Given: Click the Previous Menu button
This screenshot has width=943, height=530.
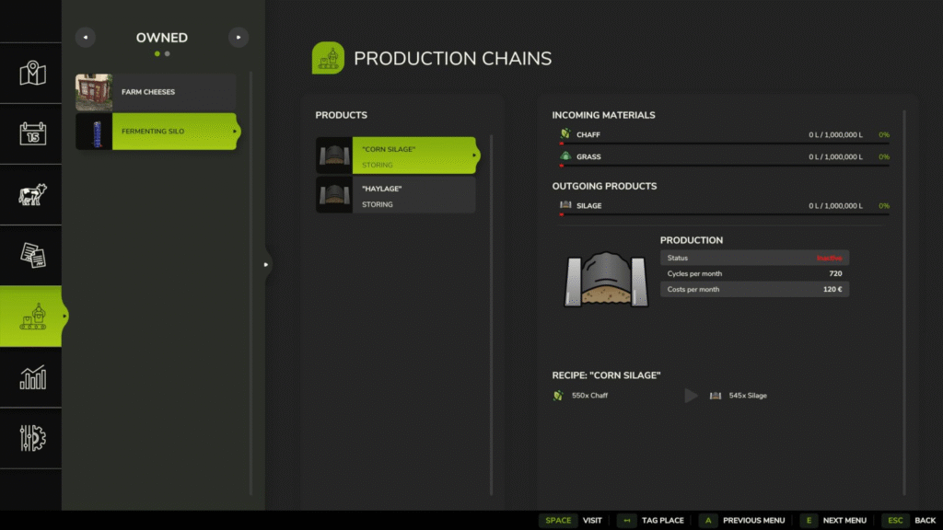Looking at the screenshot, I should click(x=742, y=520).
